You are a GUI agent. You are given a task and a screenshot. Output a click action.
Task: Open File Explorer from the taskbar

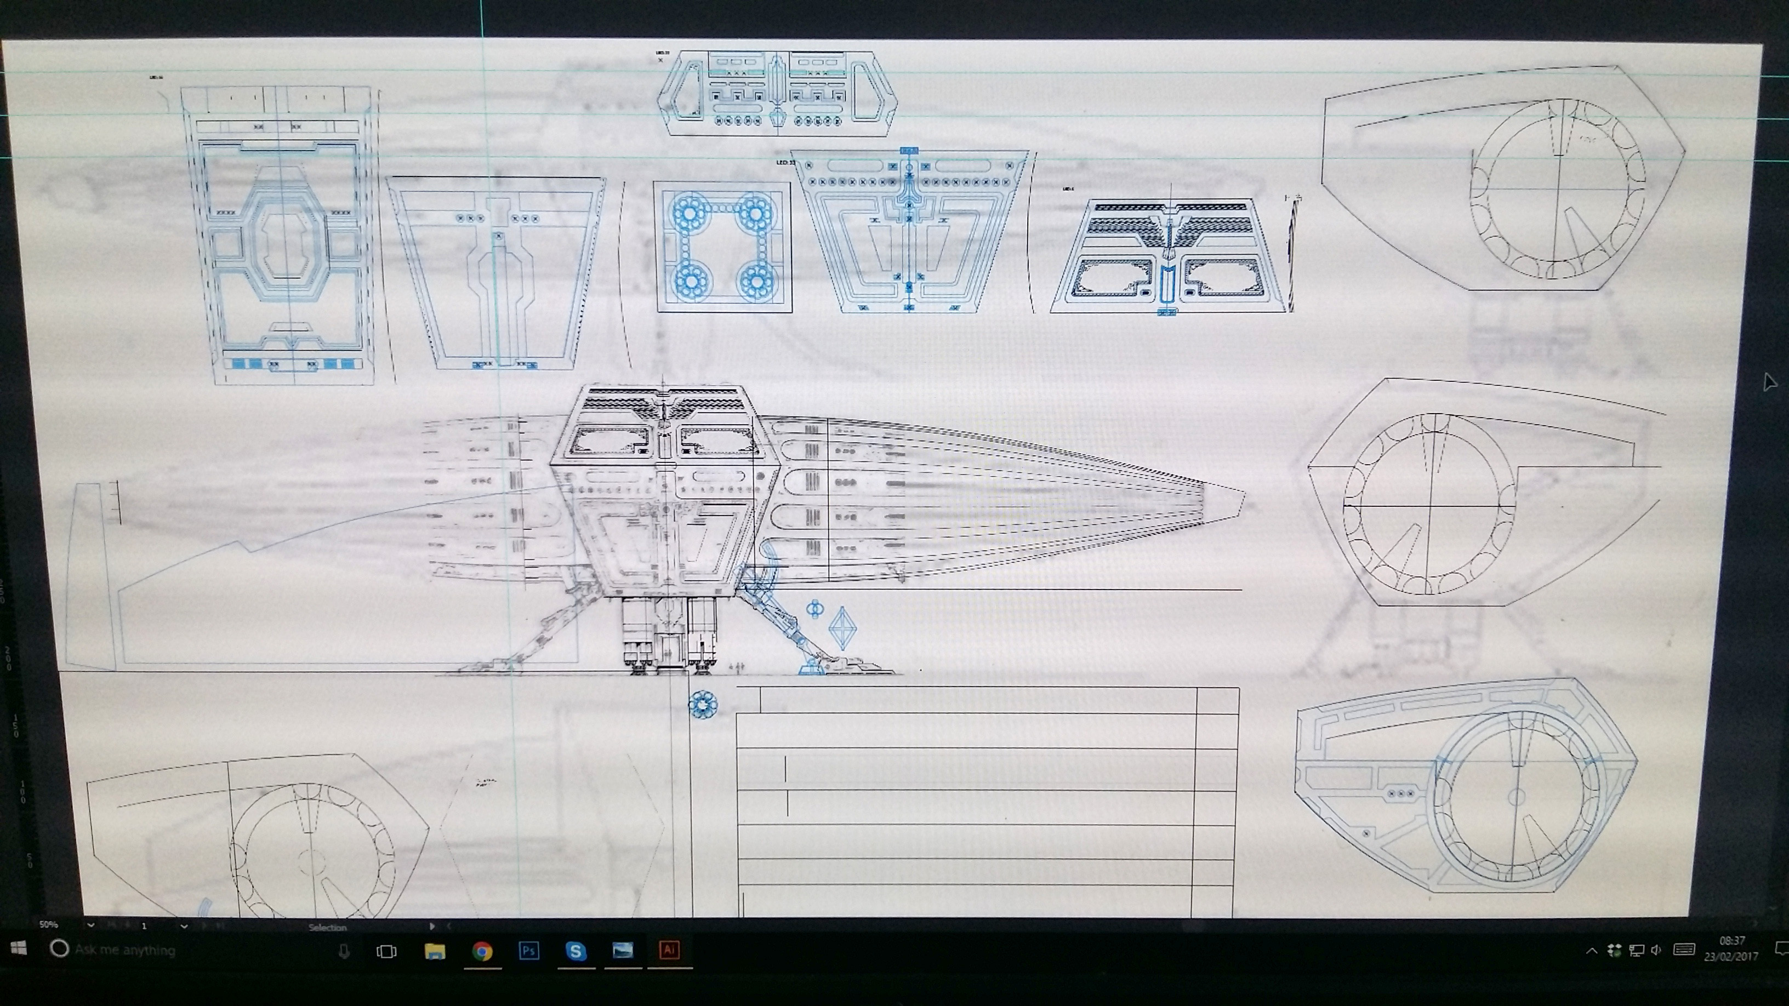(x=435, y=951)
